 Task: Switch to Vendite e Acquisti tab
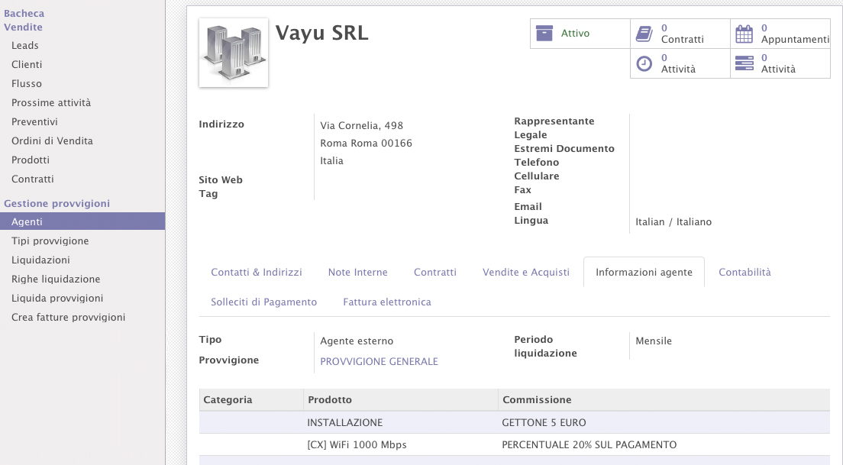(526, 272)
